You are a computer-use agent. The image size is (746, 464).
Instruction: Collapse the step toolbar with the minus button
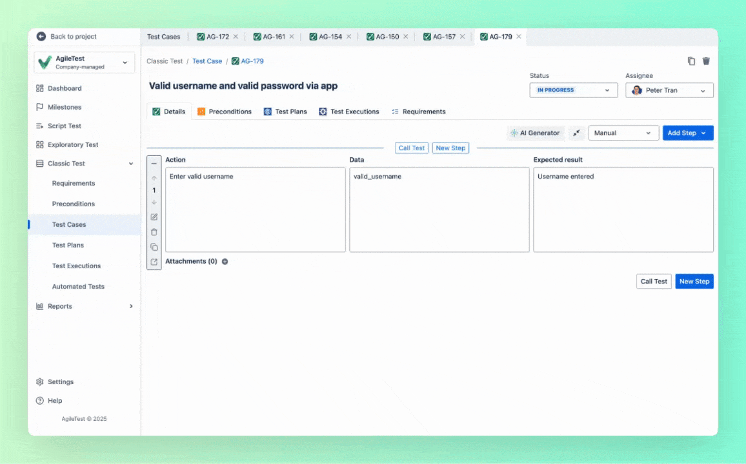pos(154,163)
